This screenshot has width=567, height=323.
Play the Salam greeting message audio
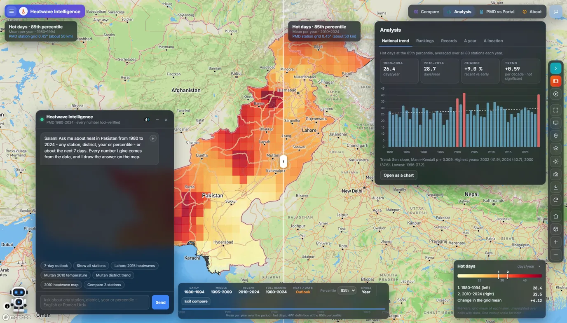click(153, 138)
